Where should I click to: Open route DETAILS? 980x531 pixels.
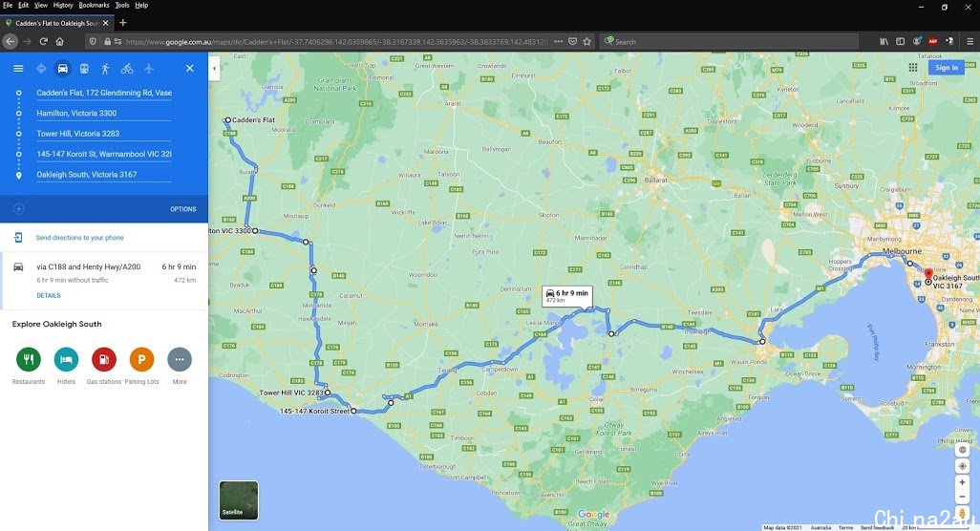(x=49, y=295)
